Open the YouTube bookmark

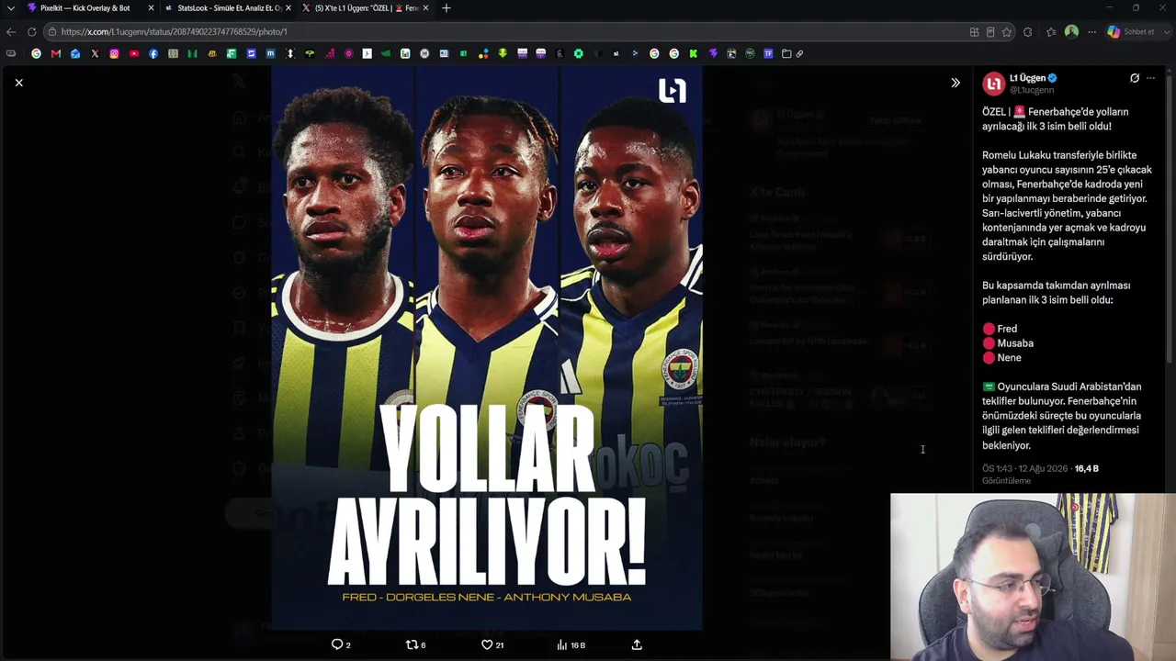[134, 53]
